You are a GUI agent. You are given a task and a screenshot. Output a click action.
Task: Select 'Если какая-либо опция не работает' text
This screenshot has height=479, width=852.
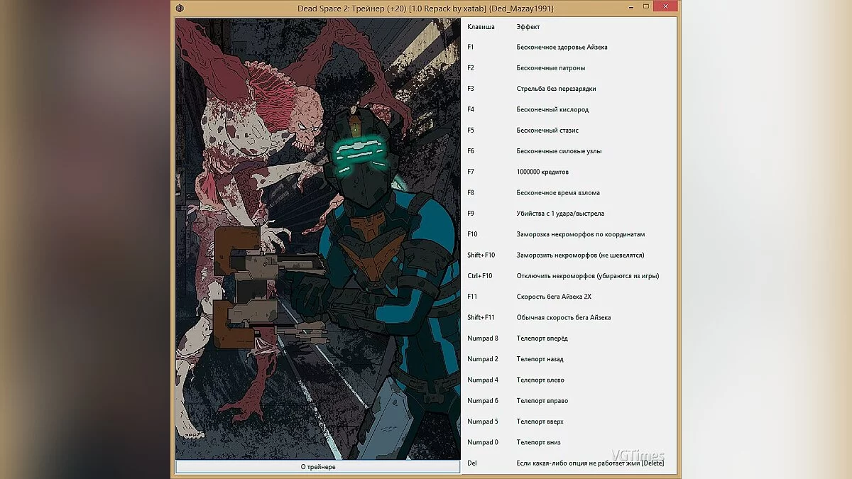click(571, 463)
